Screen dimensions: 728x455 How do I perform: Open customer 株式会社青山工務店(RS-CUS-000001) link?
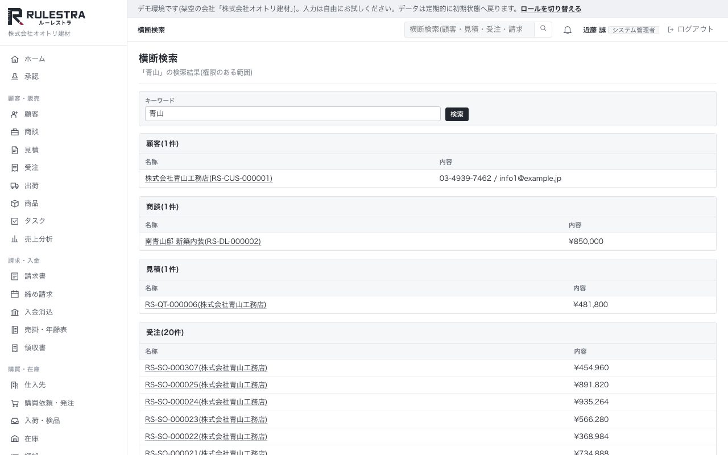click(209, 179)
